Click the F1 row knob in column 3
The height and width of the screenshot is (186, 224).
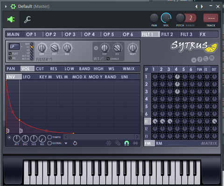pos(170,121)
